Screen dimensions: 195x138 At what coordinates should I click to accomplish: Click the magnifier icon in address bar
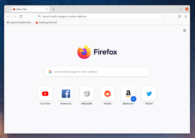click(39, 16)
